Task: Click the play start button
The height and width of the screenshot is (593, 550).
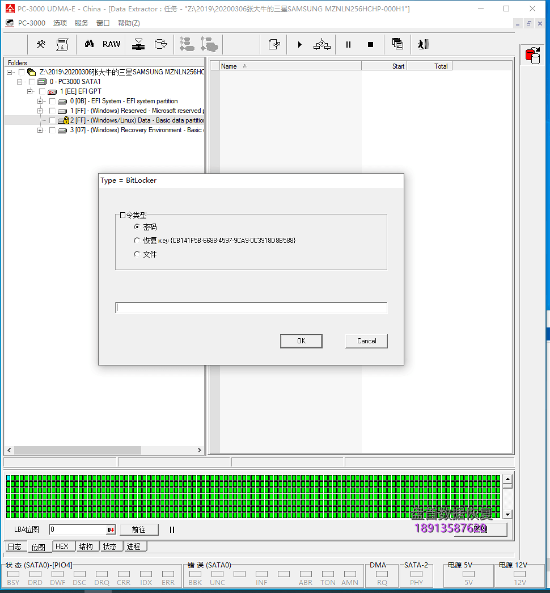Action: tap(299, 45)
